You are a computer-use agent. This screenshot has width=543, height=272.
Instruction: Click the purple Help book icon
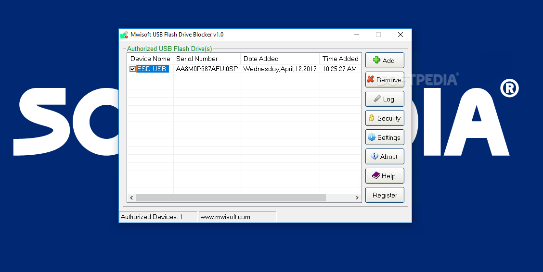pos(376,175)
